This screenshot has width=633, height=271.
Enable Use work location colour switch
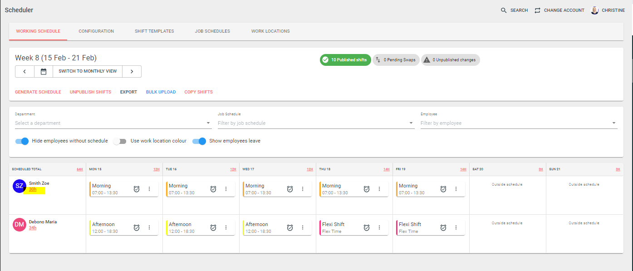(120, 141)
